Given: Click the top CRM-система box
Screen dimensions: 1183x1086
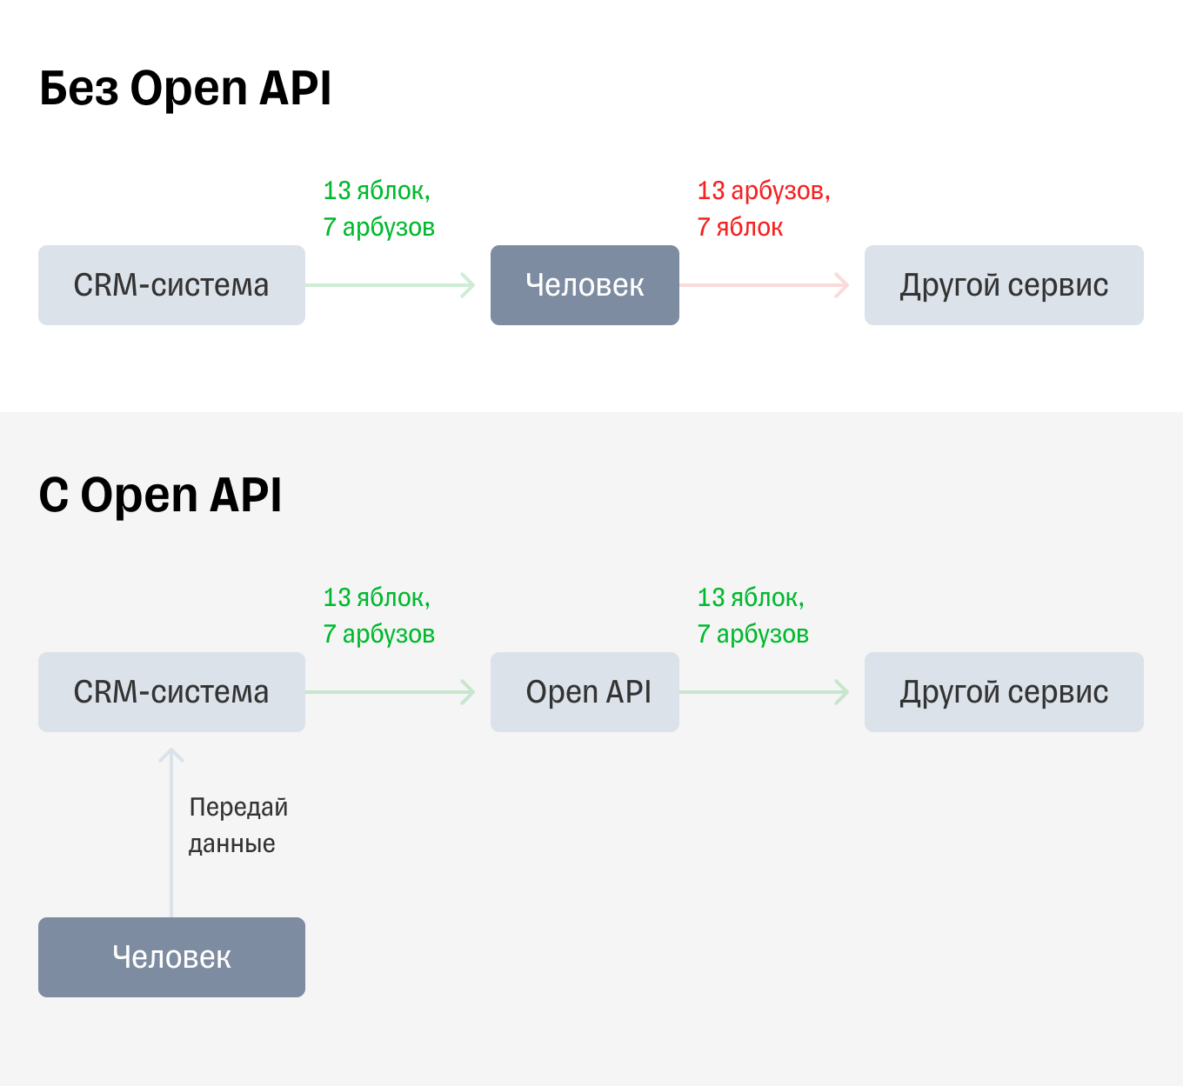Looking at the screenshot, I should [171, 285].
